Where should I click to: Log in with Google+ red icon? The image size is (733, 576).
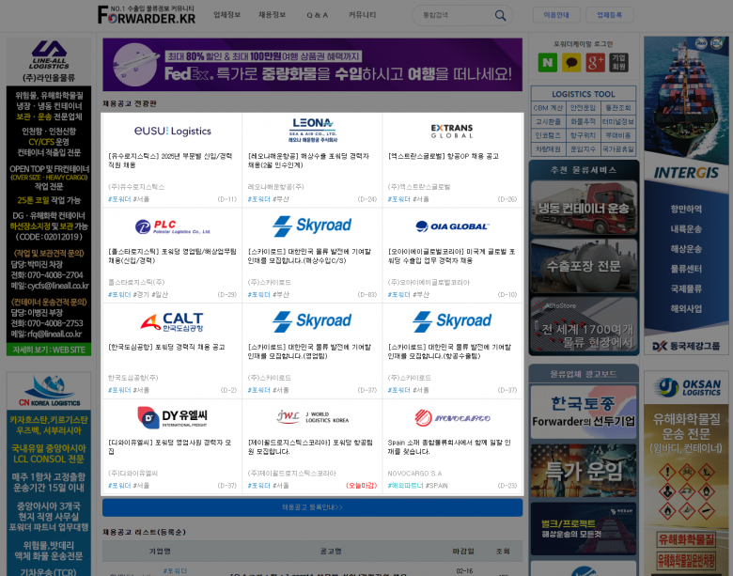point(595,62)
